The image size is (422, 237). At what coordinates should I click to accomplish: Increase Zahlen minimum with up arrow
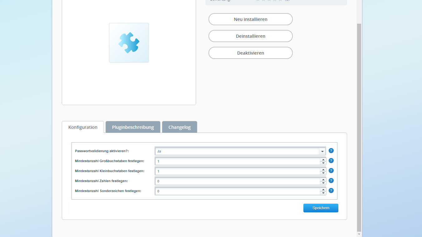pos(323,180)
